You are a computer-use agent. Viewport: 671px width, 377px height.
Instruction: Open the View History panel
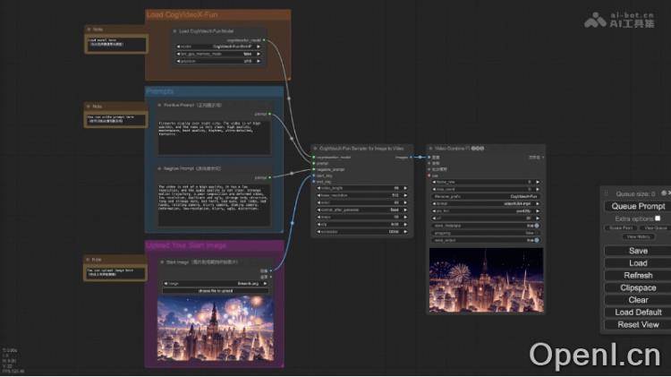pyautogui.click(x=637, y=236)
